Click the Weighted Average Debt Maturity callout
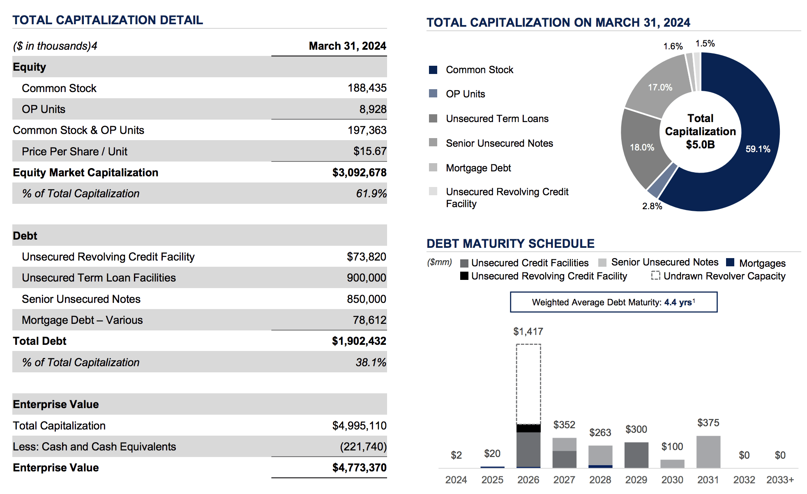807x494 pixels. pyautogui.click(x=613, y=302)
